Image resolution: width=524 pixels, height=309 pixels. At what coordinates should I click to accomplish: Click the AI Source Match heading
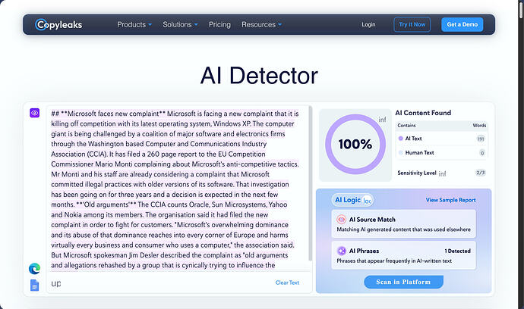pyautogui.click(x=372, y=220)
